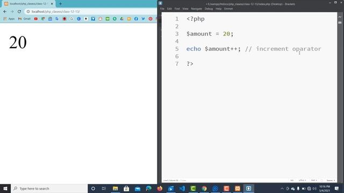Open Visual Studio Code from the taskbar

(x=182, y=188)
